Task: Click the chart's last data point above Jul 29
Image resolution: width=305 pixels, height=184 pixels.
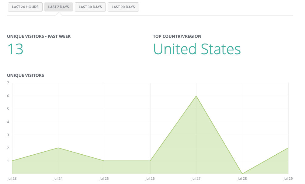Action: click(288, 148)
